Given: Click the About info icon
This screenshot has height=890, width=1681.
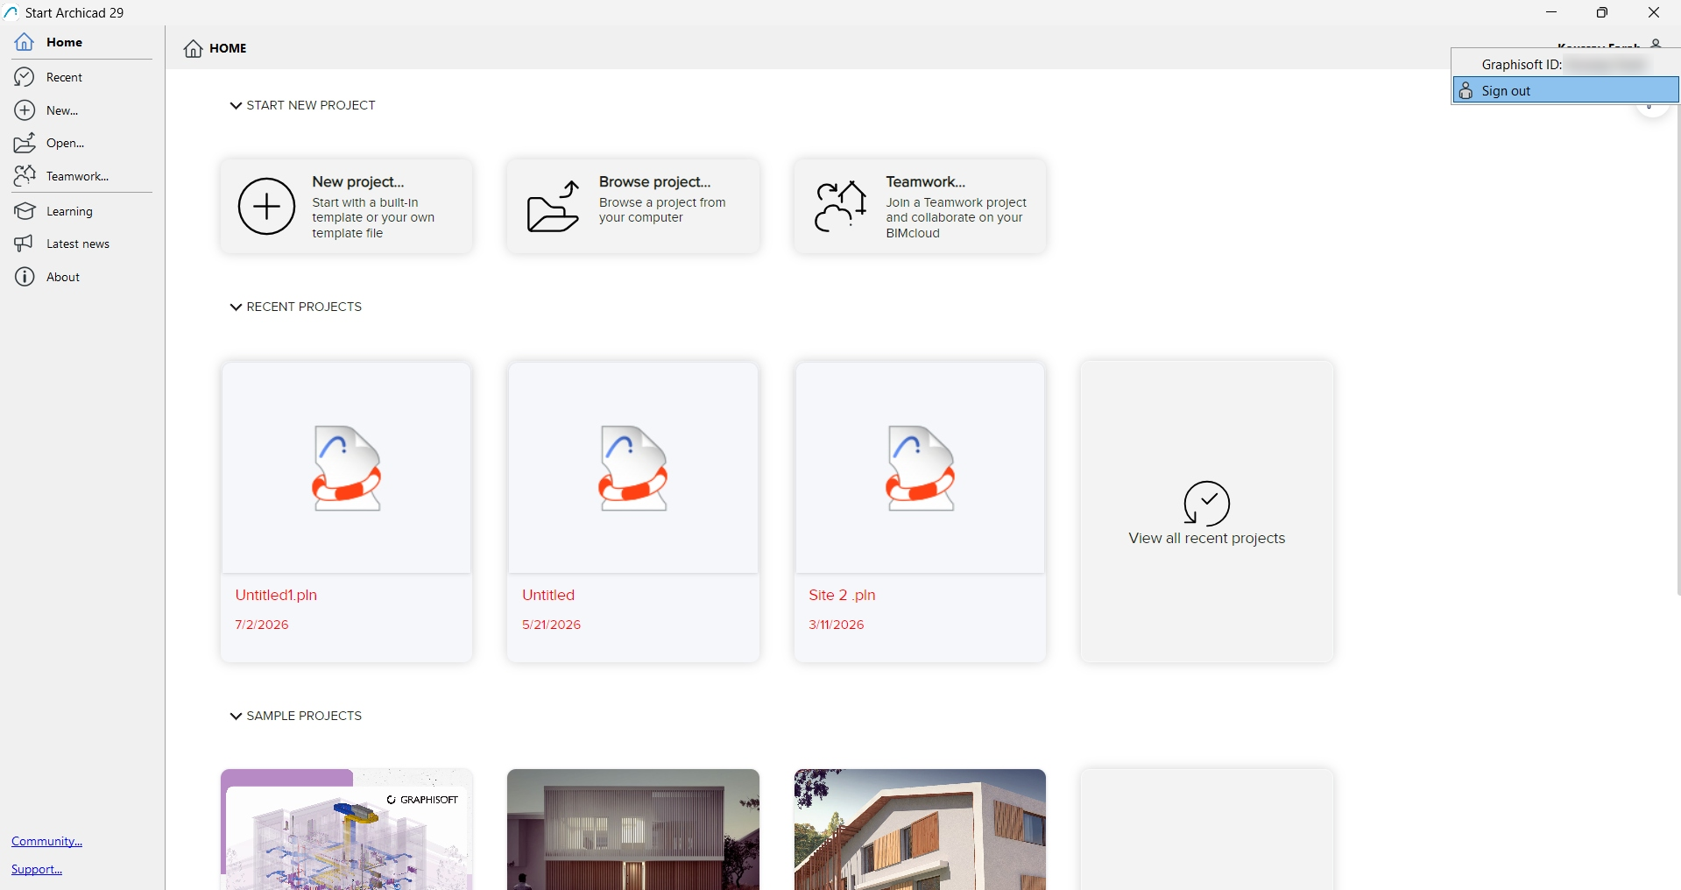Looking at the screenshot, I should pyautogui.click(x=25, y=277).
